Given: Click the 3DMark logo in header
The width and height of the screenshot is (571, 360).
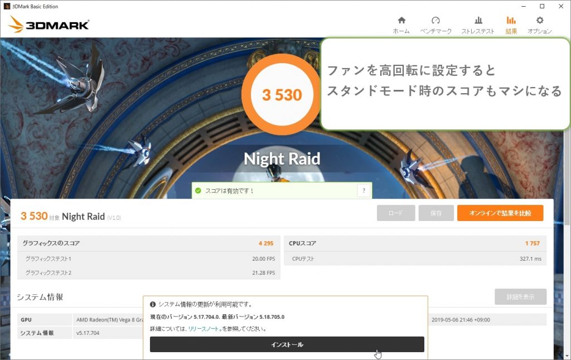Looking at the screenshot, I should [x=49, y=25].
